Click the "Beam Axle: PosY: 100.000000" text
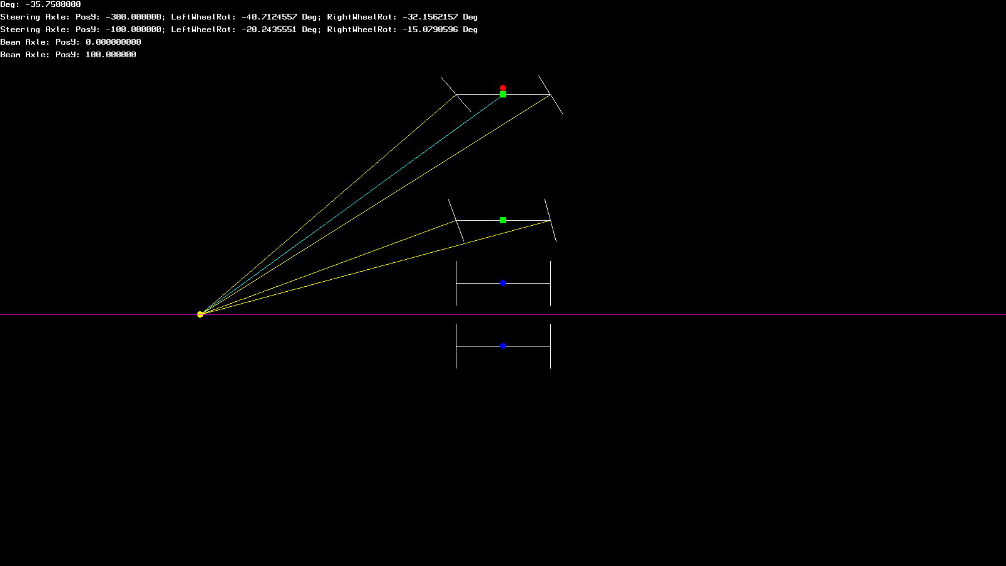 pyautogui.click(x=68, y=55)
